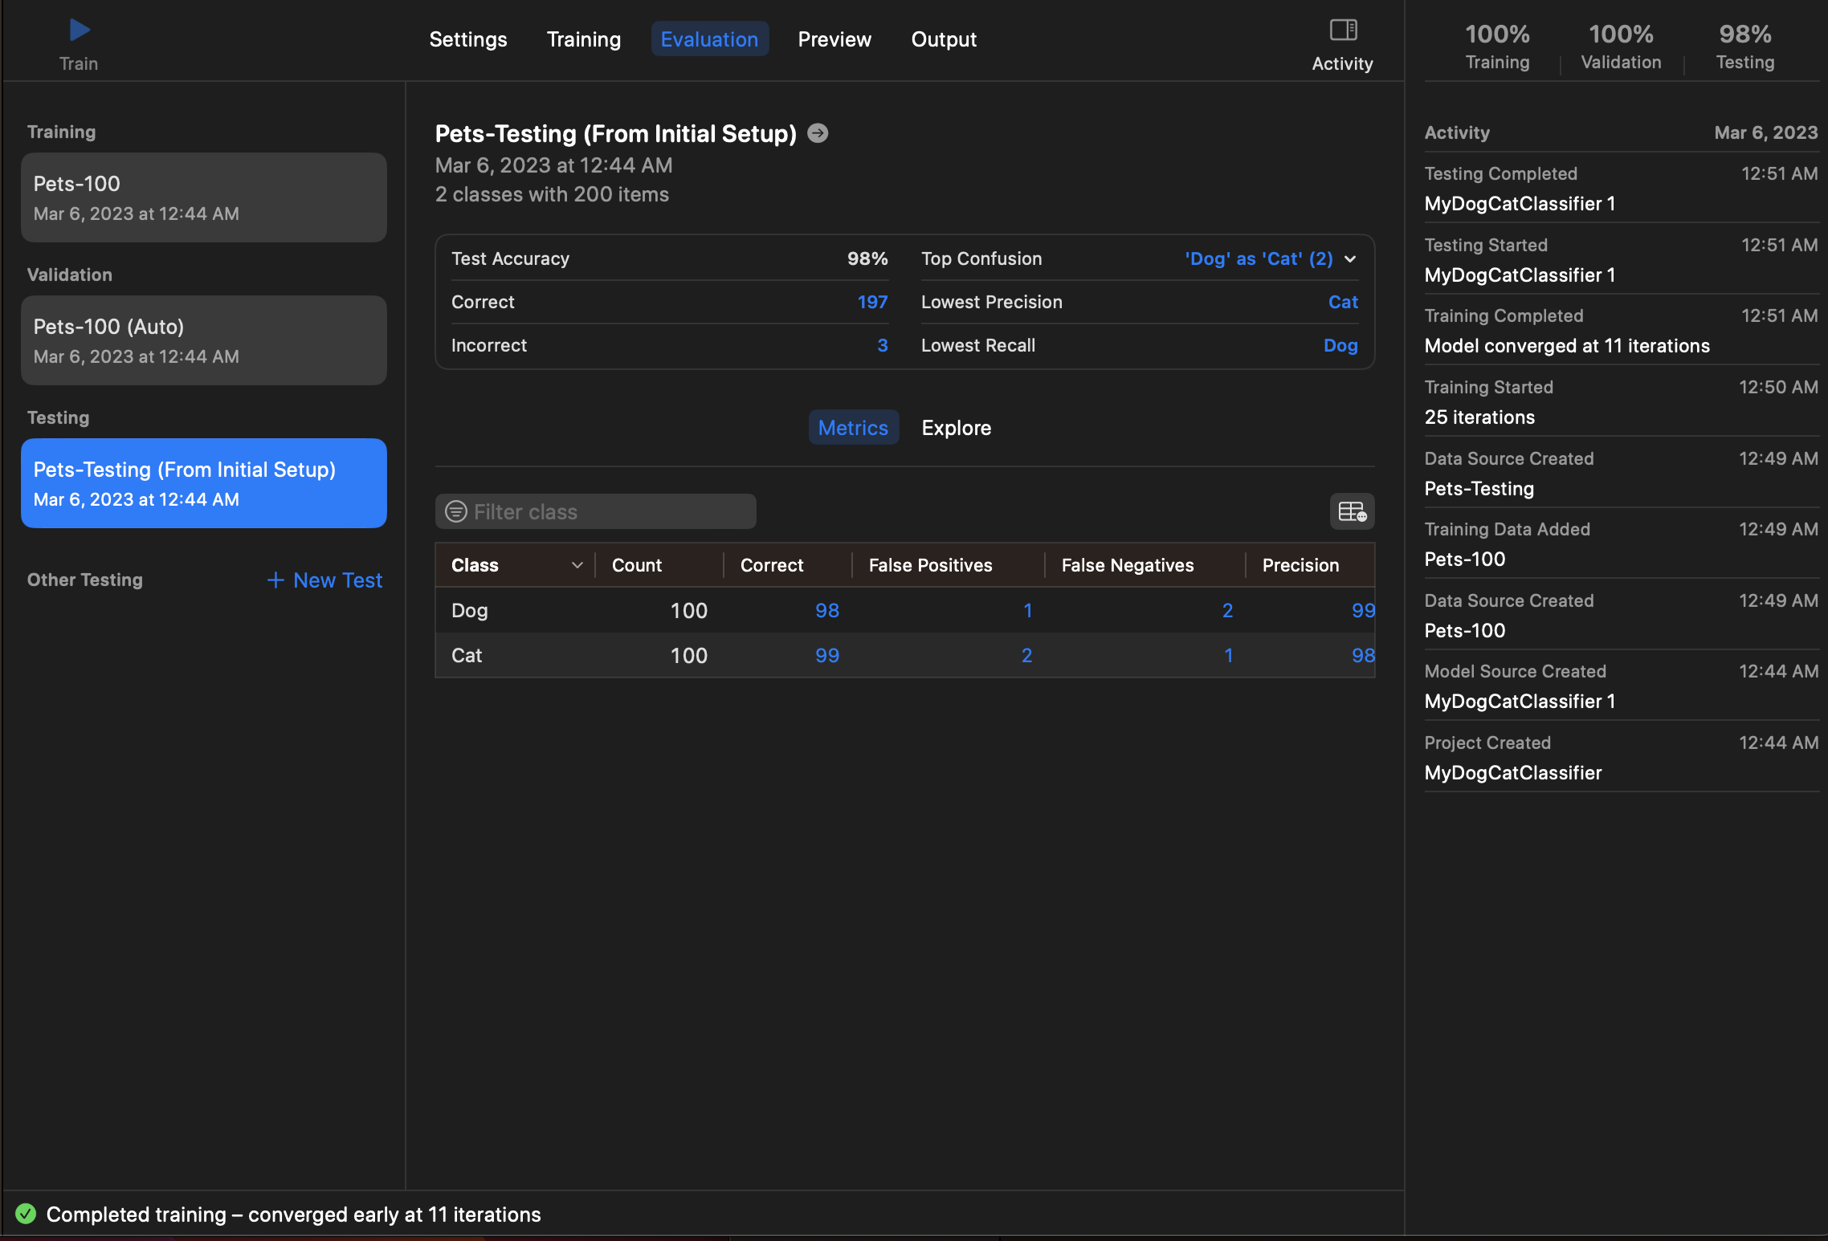The image size is (1828, 1241).
Task: Click the 197 Correct count link
Action: coord(872,302)
